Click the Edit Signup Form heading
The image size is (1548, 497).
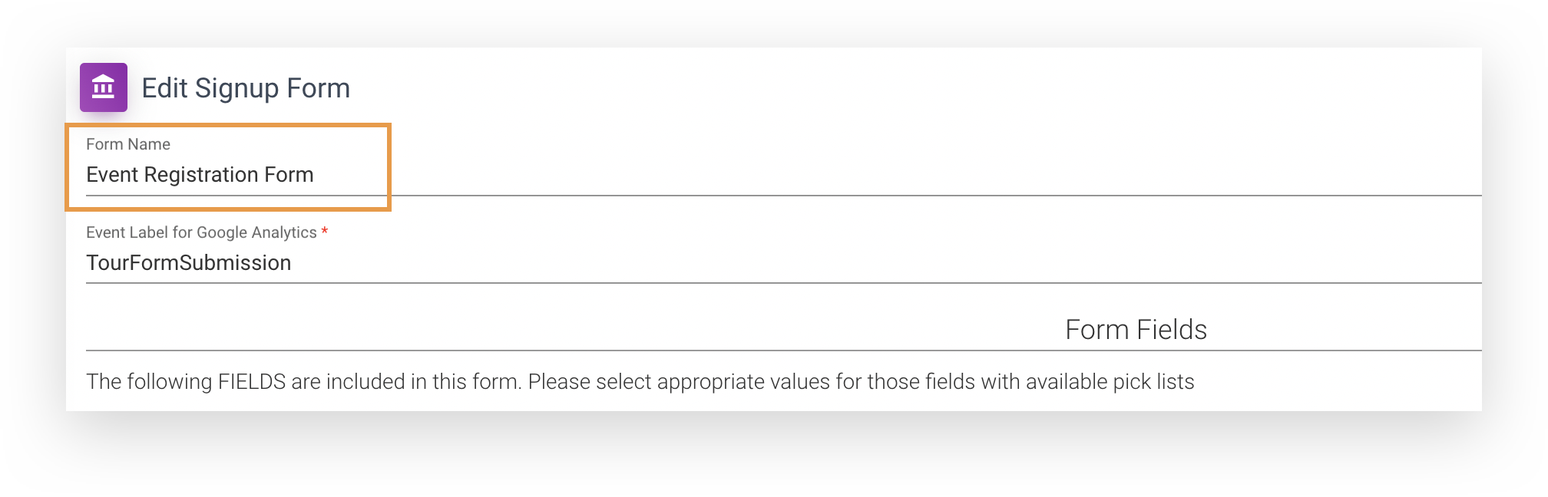coord(245,87)
